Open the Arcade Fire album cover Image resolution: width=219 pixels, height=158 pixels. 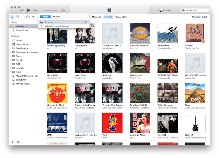coord(168,33)
